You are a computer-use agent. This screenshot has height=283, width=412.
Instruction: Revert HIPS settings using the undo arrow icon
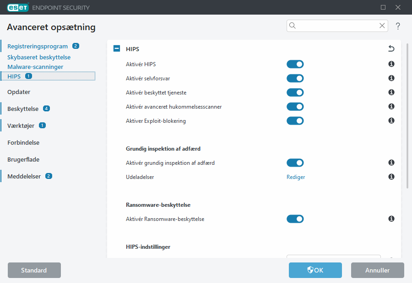[391, 48]
